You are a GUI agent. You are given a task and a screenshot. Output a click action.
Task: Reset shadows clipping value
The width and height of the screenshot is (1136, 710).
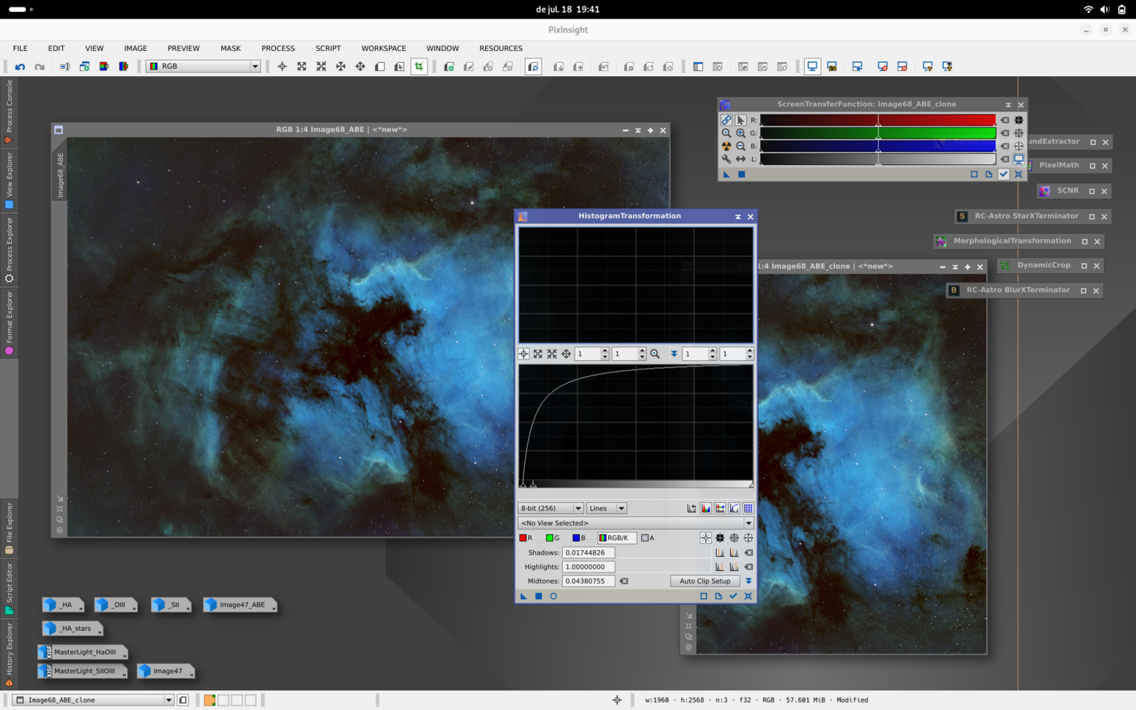[748, 552]
